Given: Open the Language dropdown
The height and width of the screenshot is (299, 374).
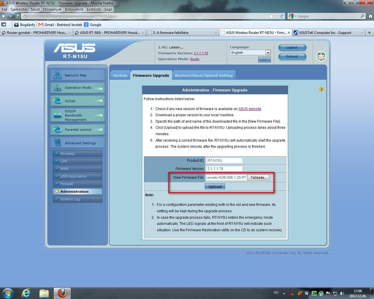Looking at the screenshot, I should [x=250, y=53].
